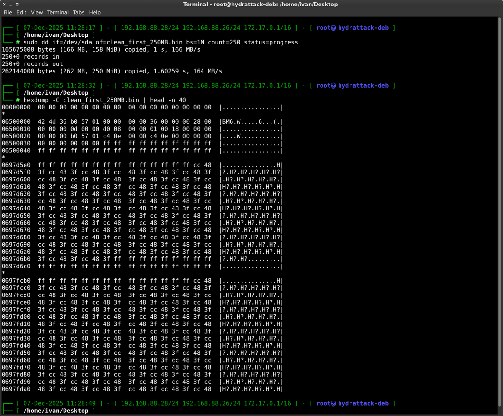The width and height of the screenshot is (503, 416).
Task: Click the hex offset '0697fda0'
Action: [16, 389]
